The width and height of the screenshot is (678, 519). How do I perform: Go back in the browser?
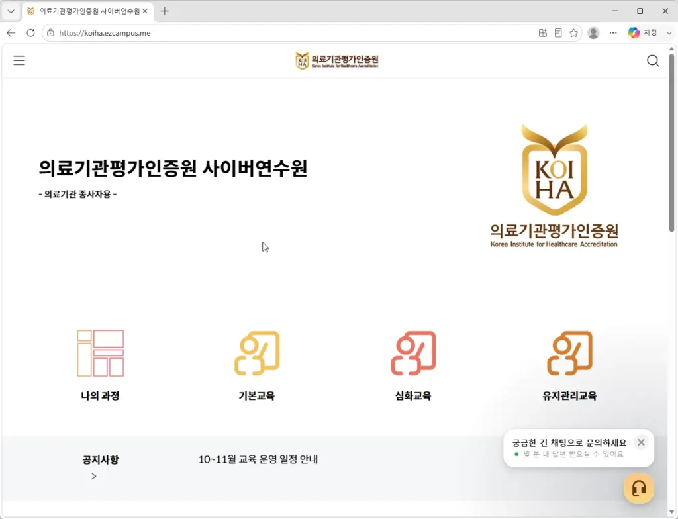tap(11, 33)
